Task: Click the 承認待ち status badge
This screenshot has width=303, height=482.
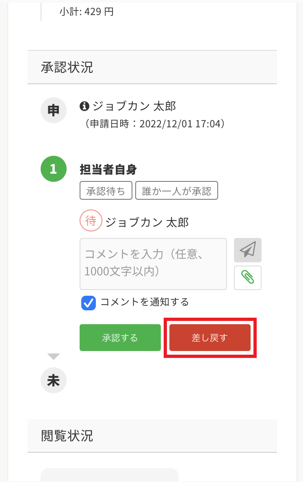Action: tap(106, 190)
